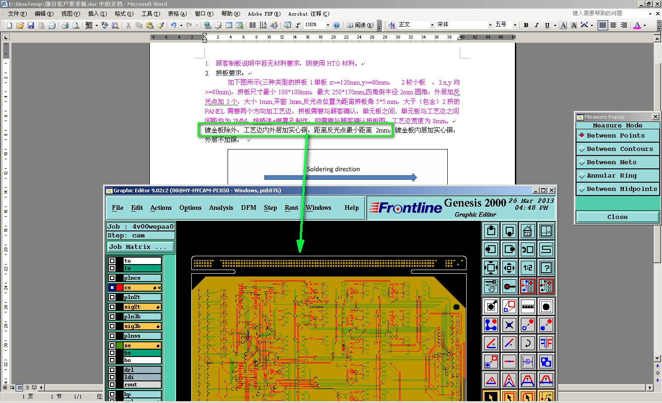Select the cs layer row

pyautogui.click(x=142, y=288)
